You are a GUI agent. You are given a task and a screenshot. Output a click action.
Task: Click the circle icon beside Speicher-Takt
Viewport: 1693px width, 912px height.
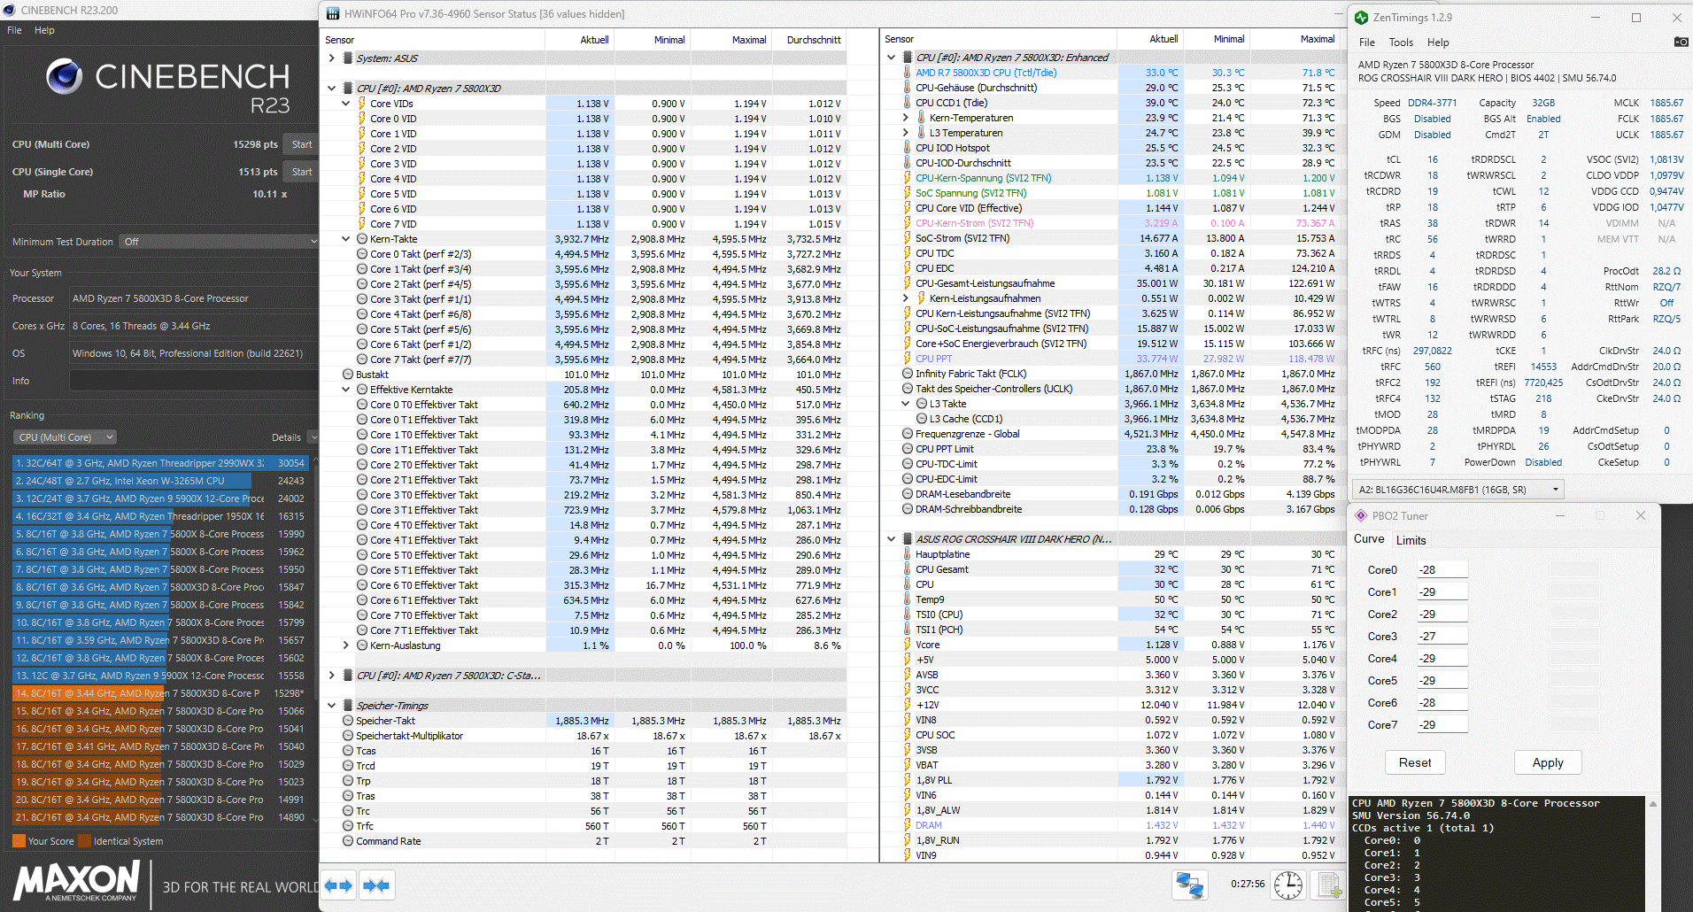348,721
